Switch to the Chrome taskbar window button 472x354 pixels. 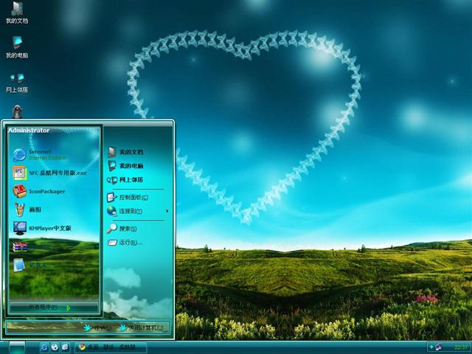pyautogui.click(x=110, y=347)
